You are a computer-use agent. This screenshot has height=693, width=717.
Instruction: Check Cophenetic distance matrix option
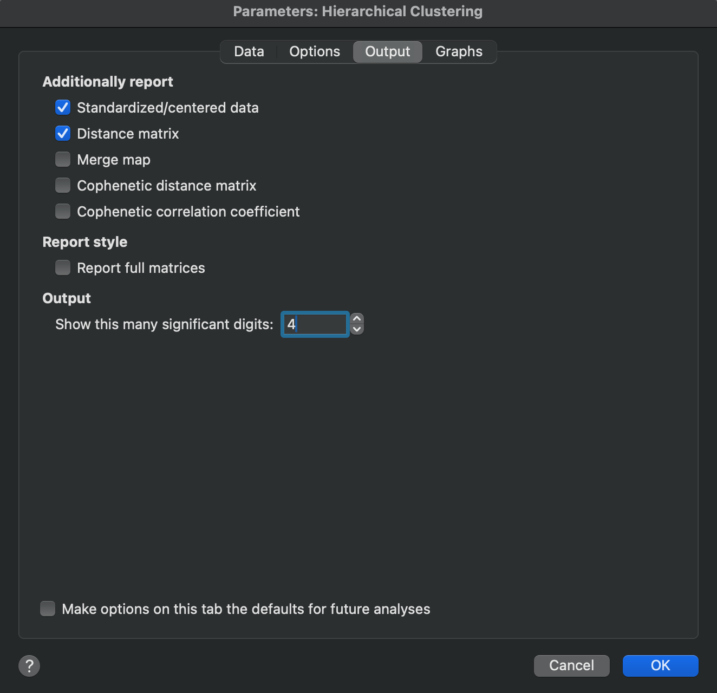coord(63,186)
